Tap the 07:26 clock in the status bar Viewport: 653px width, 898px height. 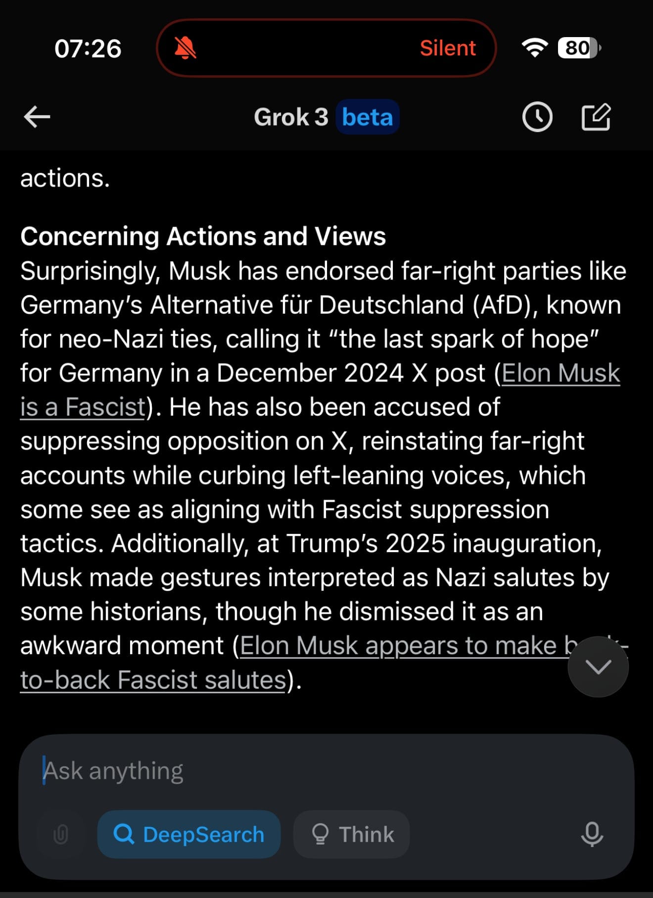coord(88,48)
